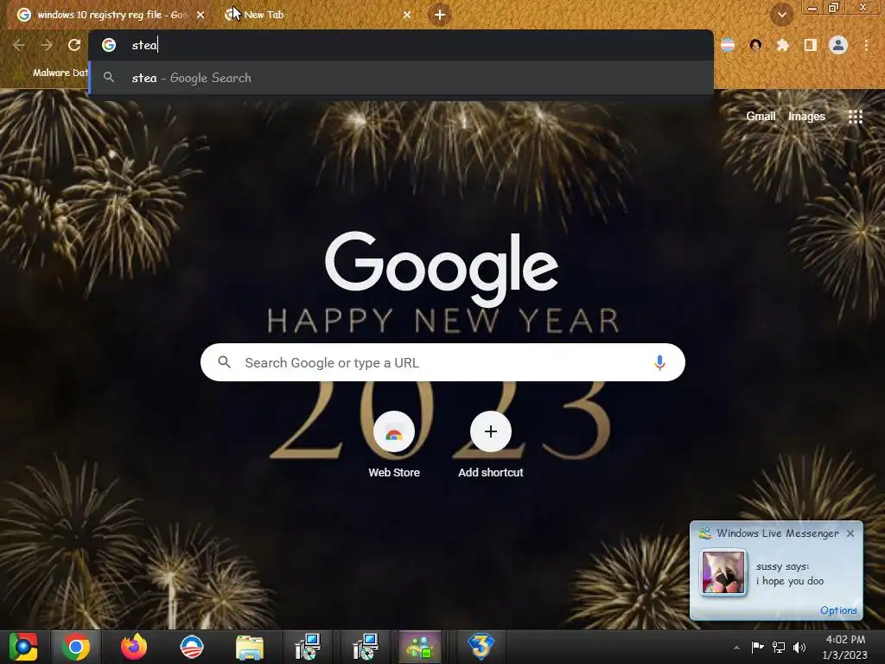Click the 'Search Google or type a URL' box
This screenshot has width=885, height=664.
pyautogui.click(x=442, y=362)
